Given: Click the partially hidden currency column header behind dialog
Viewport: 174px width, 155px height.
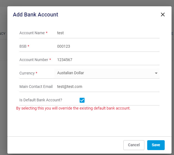Looking at the screenshot, I should pyautogui.click(x=3, y=33).
